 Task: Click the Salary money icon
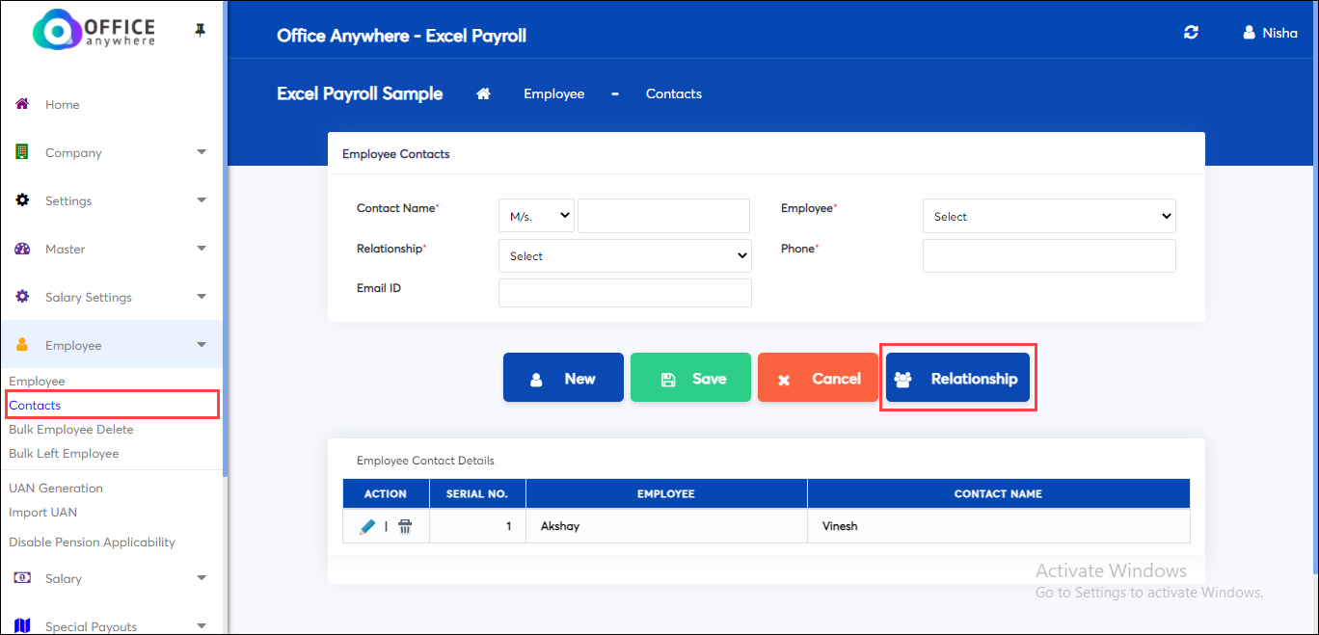tap(22, 578)
